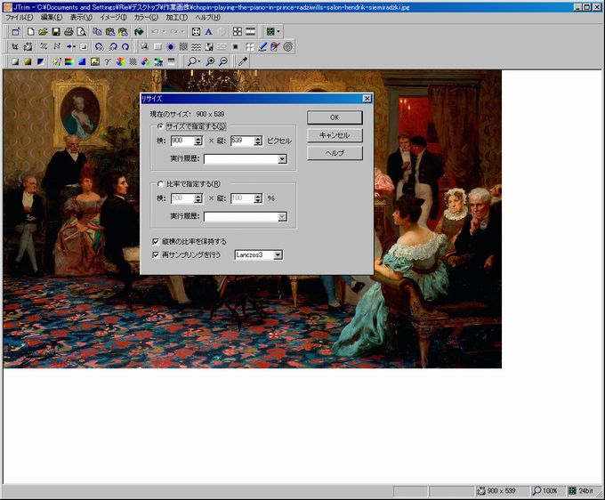Click the four-square thumbnail grid icon
605x500 pixels.
coord(238,32)
